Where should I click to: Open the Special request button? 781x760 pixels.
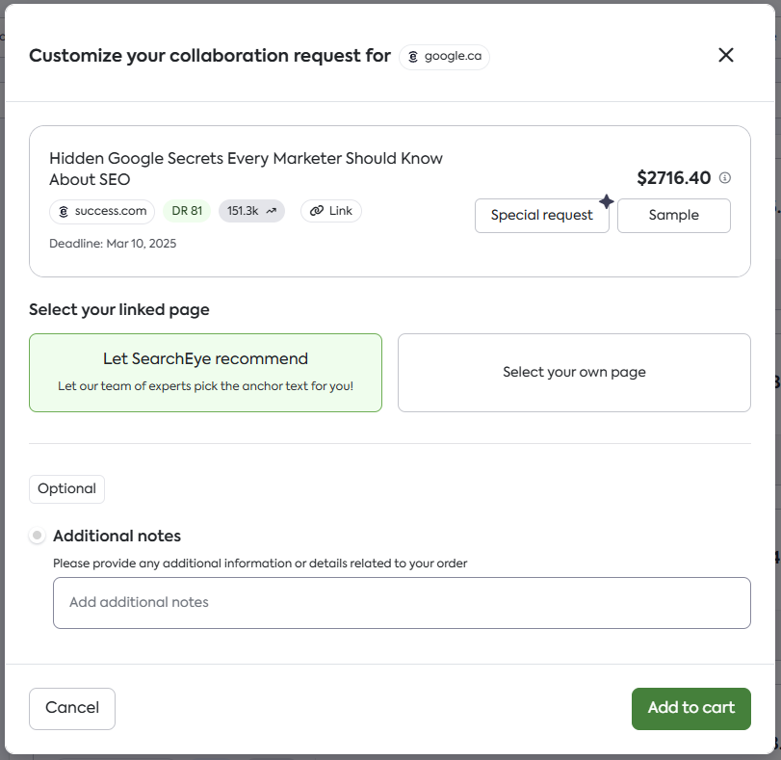[x=541, y=216]
